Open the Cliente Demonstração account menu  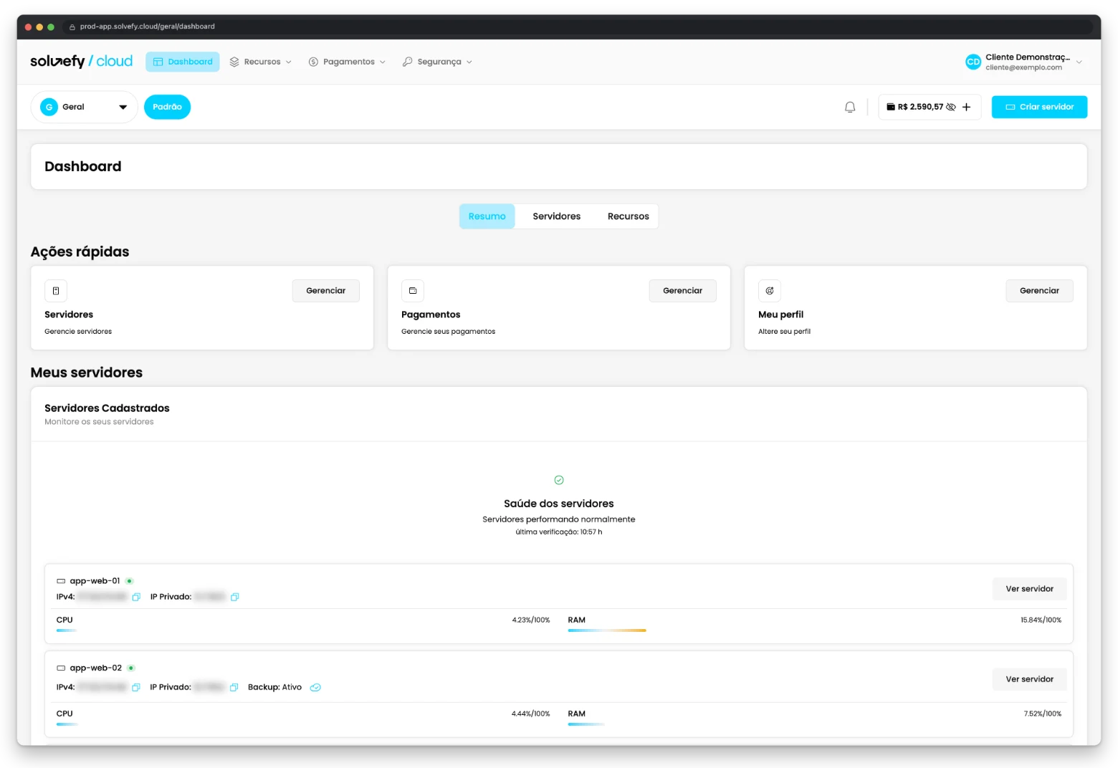[x=1024, y=62]
